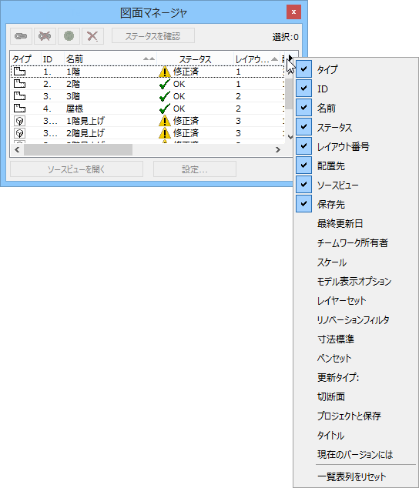Select the 屋根 drawing name
This screenshot has height=488, width=419.
click(x=75, y=109)
